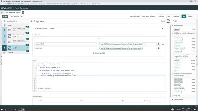198x111 pixels.
Task: Edit the status_code variable name field
Action: pyautogui.click(x=66, y=48)
